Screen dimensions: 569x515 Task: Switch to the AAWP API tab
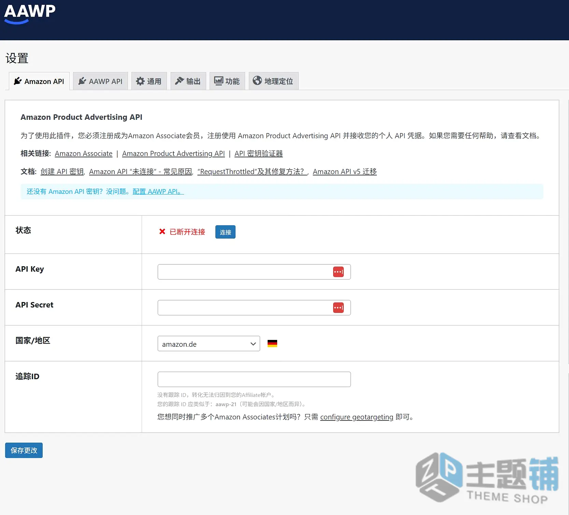pos(100,81)
